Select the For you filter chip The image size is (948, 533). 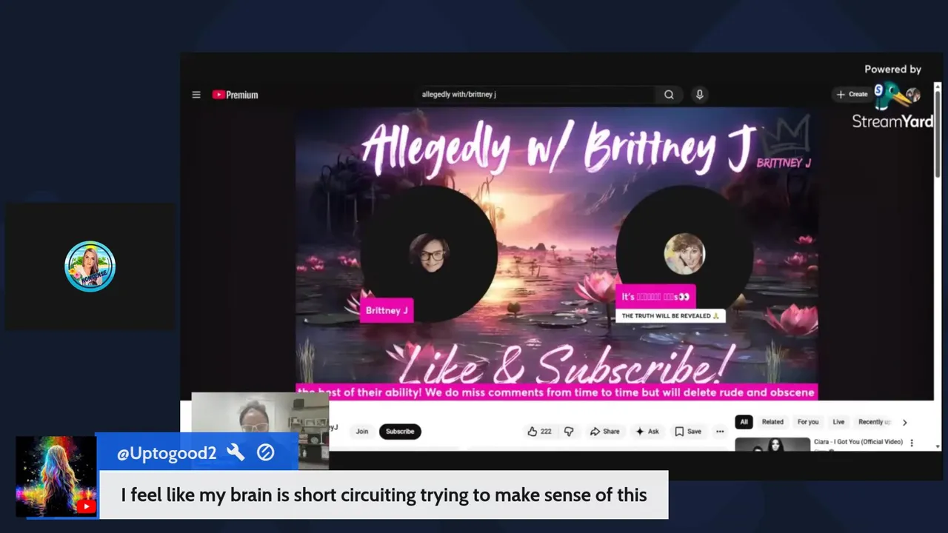(808, 422)
